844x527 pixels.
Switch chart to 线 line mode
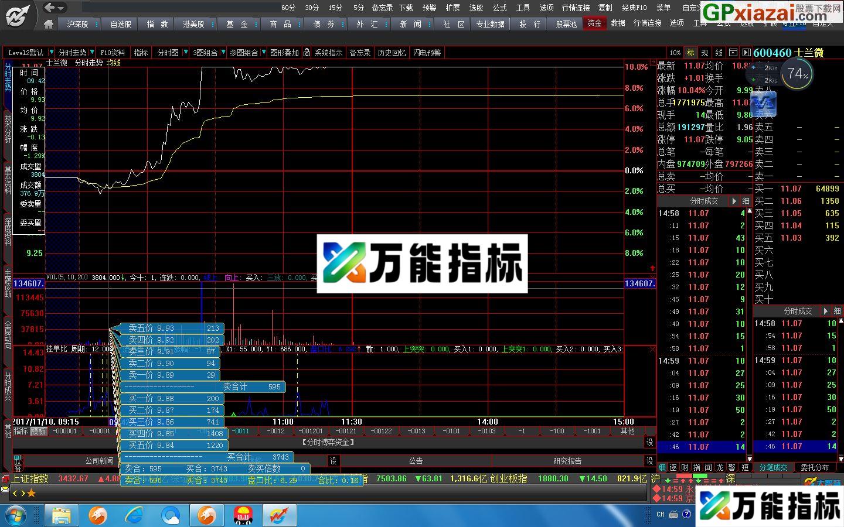719,52
